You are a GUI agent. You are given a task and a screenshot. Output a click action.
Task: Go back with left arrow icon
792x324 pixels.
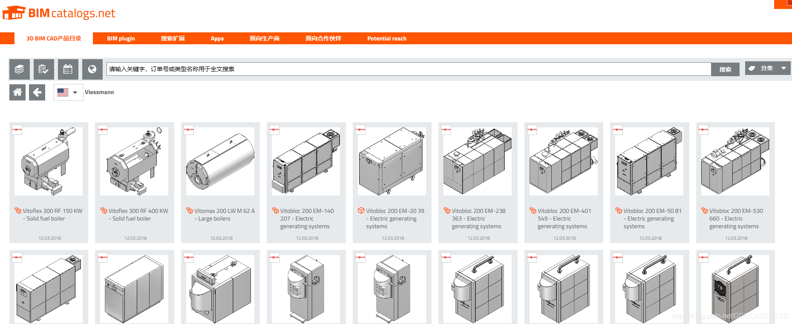pos(37,92)
